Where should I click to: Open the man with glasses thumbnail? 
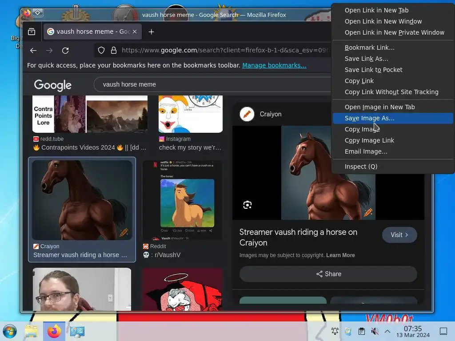(82, 289)
